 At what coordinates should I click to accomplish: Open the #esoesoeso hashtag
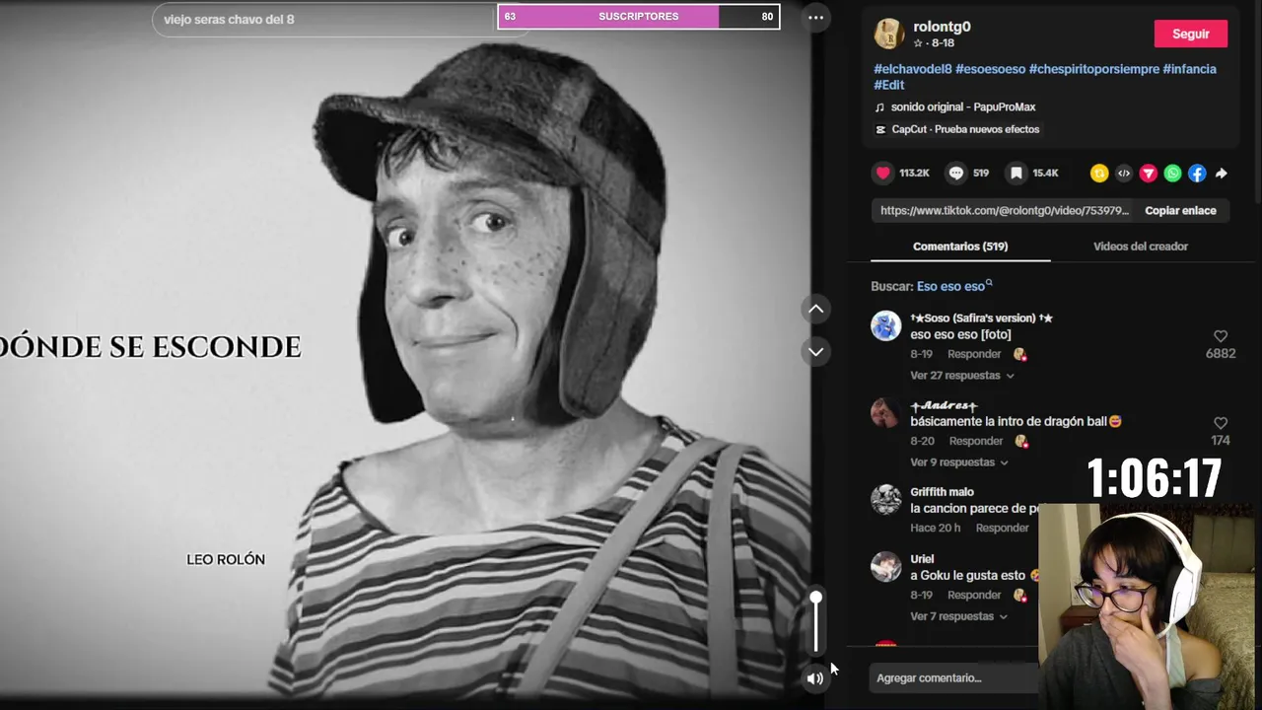tap(990, 69)
